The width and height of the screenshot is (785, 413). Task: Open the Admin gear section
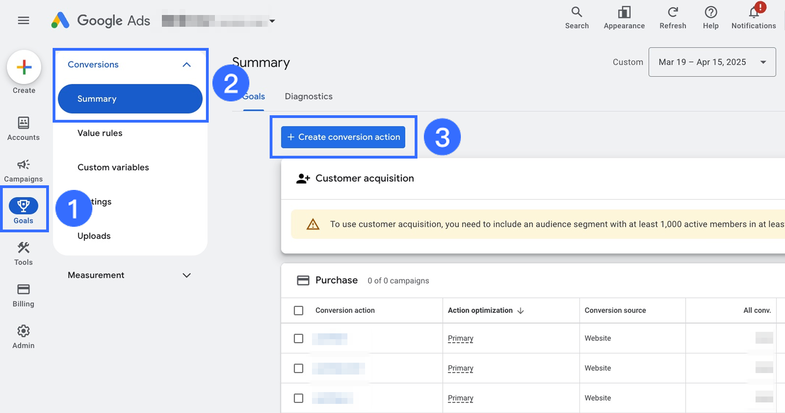pyautogui.click(x=24, y=336)
